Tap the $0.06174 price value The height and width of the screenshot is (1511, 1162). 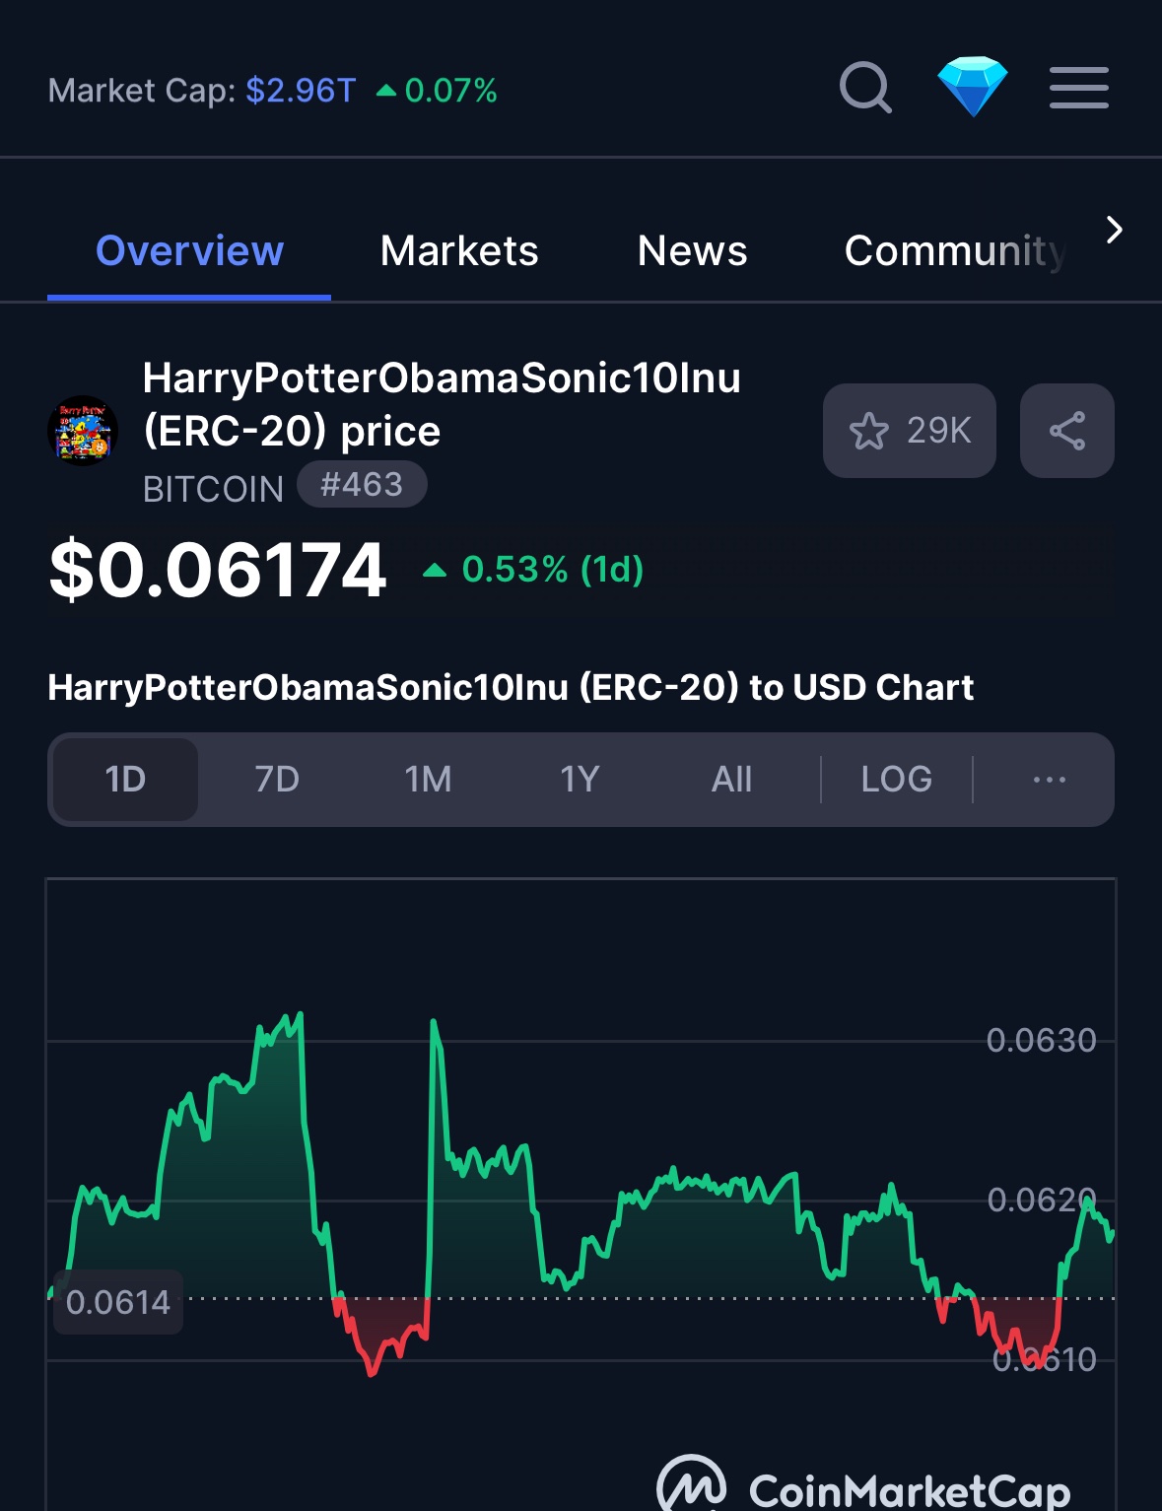[218, 570]
